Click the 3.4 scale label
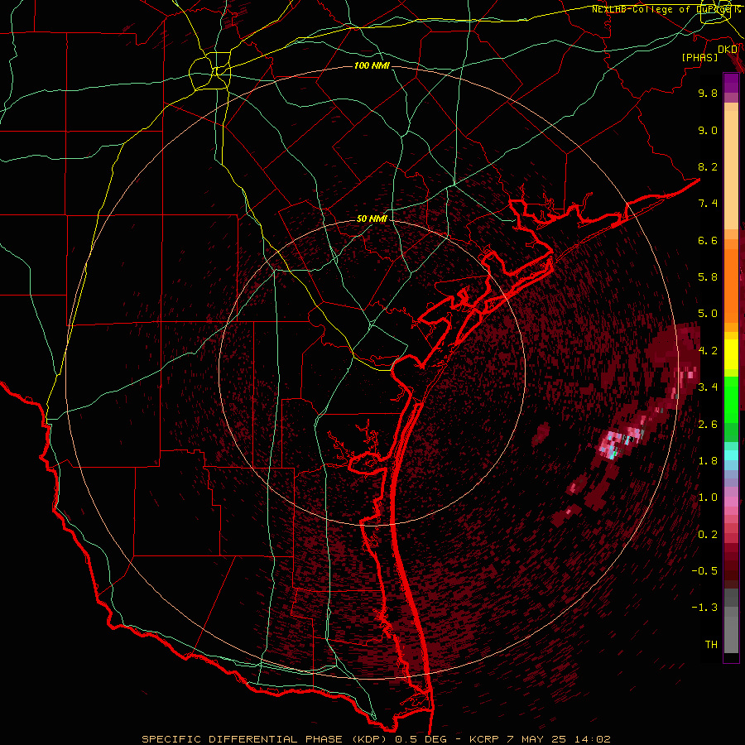 click(x=708, y=387)
